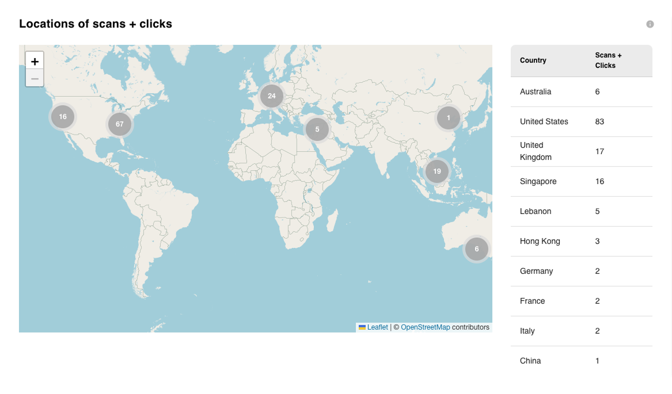Open the 1 cluster marker over China

pos(448,118)
